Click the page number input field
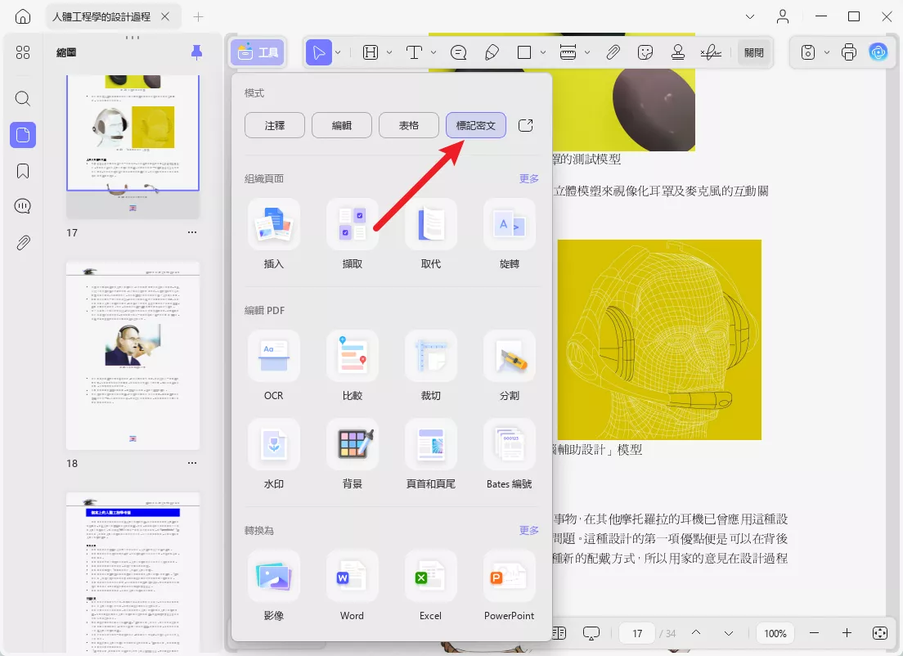903x656 pixels. click(637, 634)
